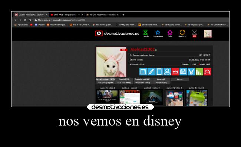
Task: Switch to the YouTube browser tab
Action: (67, 15)
